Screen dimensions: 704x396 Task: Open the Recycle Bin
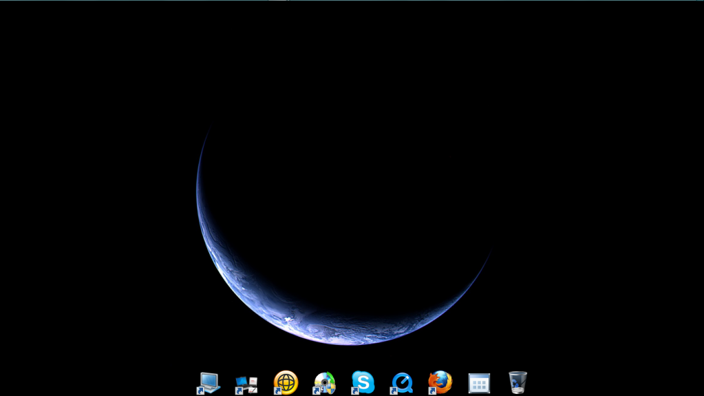click(x=518, y=382)
